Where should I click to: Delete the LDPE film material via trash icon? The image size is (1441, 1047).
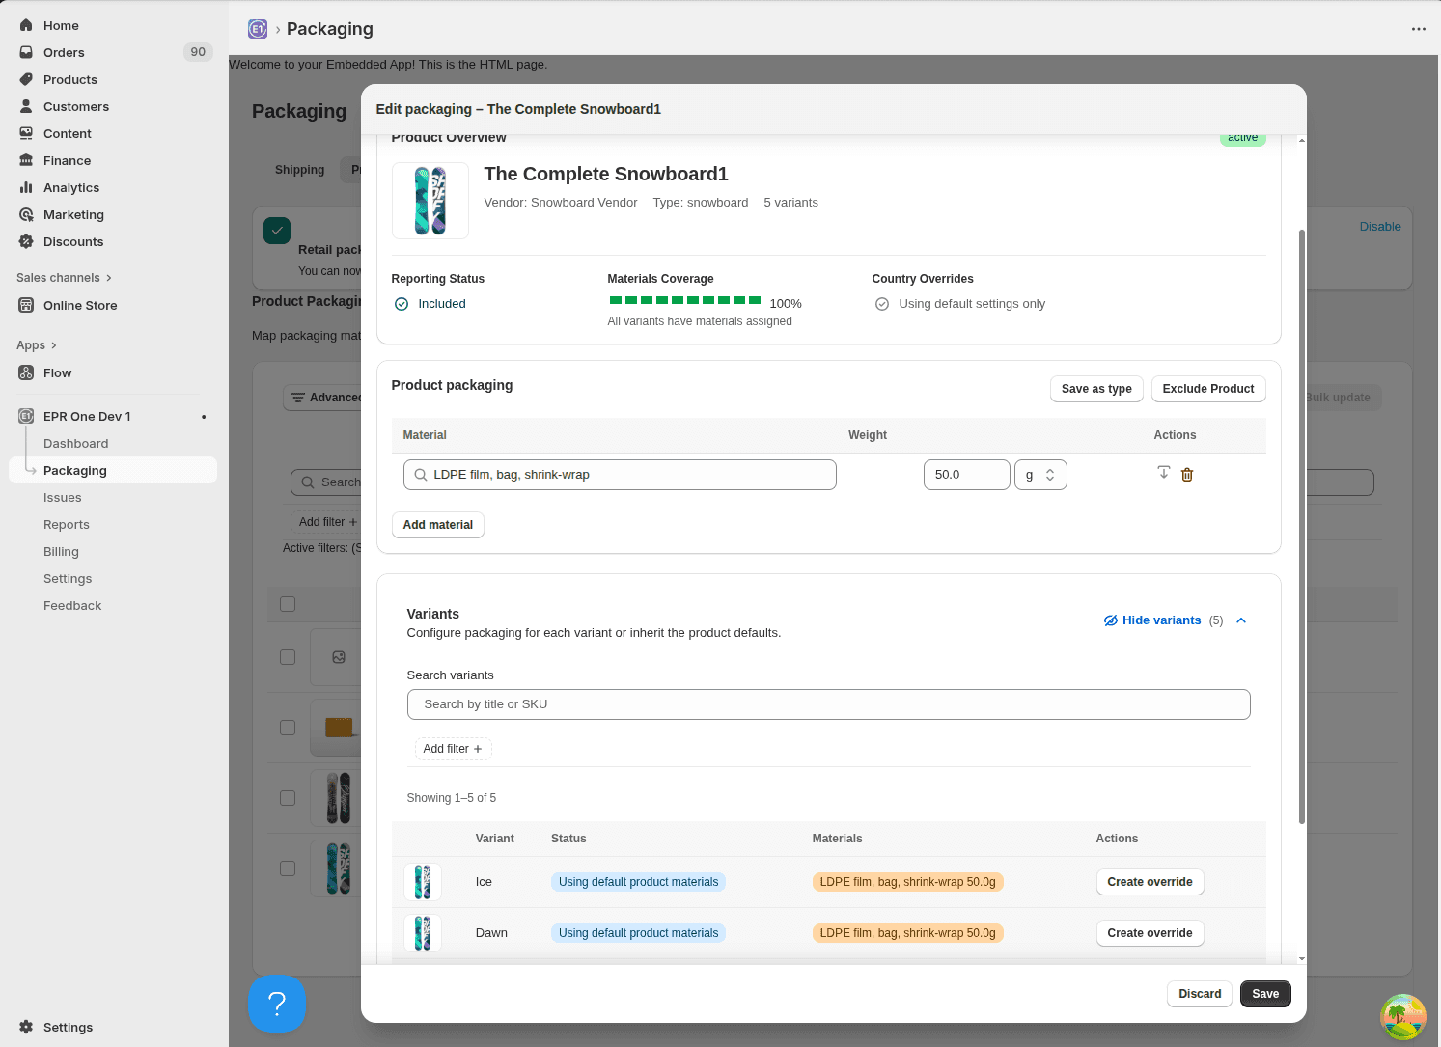click(1187, 474)
